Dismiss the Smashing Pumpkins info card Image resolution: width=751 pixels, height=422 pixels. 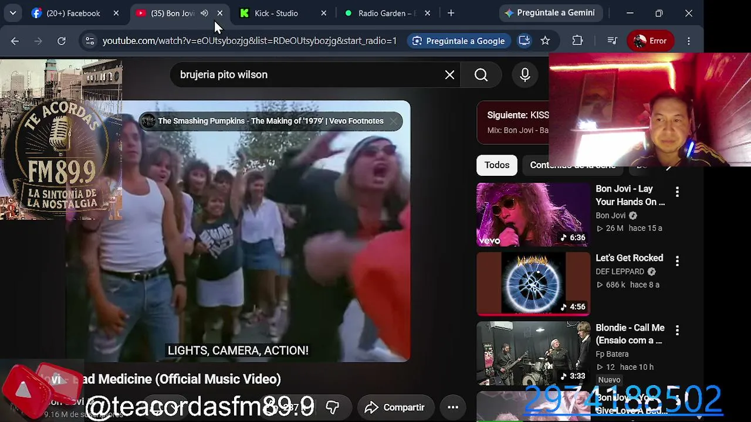click(393, 121)
